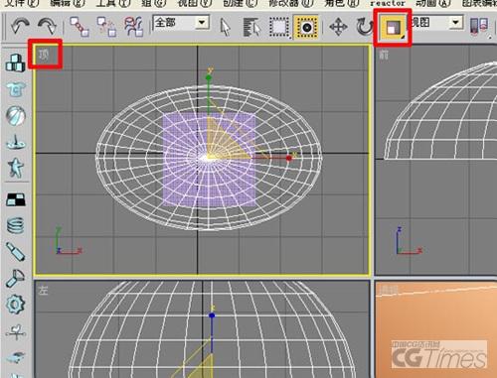Create a reactor Cloth Collection (shirt icon)

(x=15, y=89)
